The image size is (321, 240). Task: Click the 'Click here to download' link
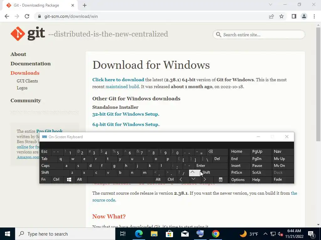(x=118, y=80)
